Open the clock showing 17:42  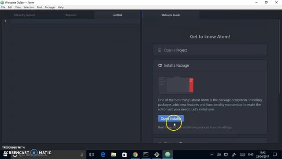pos(263,155)
